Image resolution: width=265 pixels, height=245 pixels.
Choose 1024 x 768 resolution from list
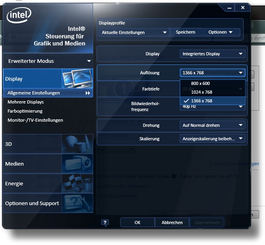tap(212, 92)
